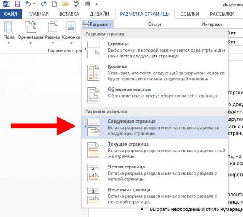Insert a Колонка column break
The height and width of the screenshot is (217, 243).
click(x=155, y=73)
